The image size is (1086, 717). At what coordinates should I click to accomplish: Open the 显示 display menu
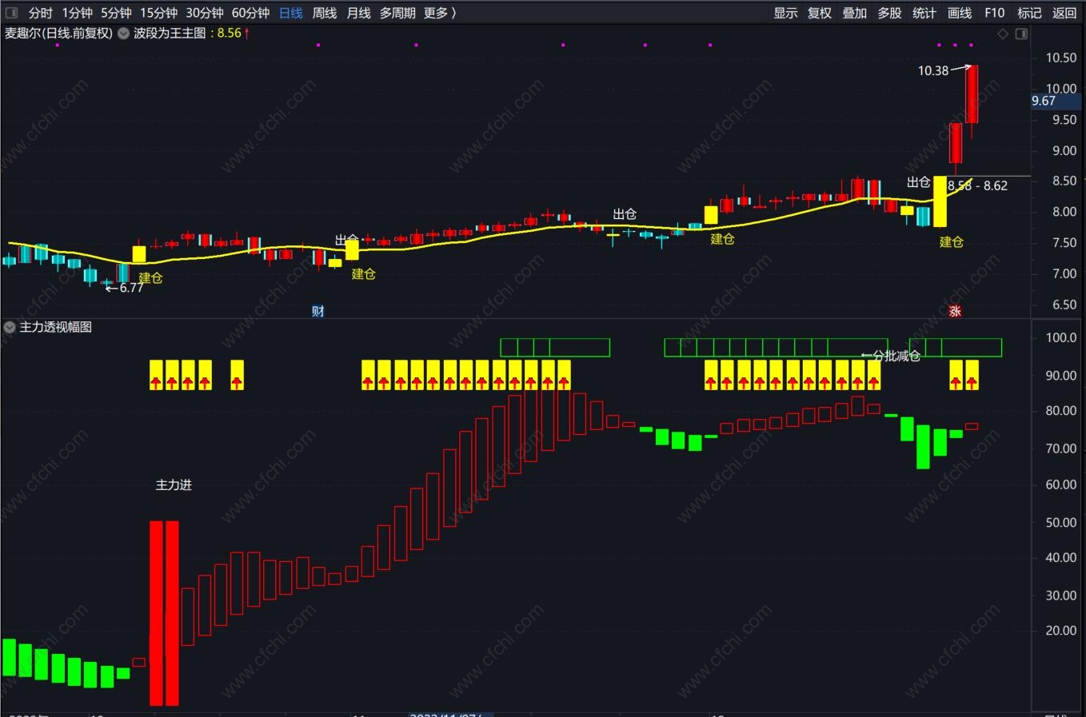pos(785,13)
